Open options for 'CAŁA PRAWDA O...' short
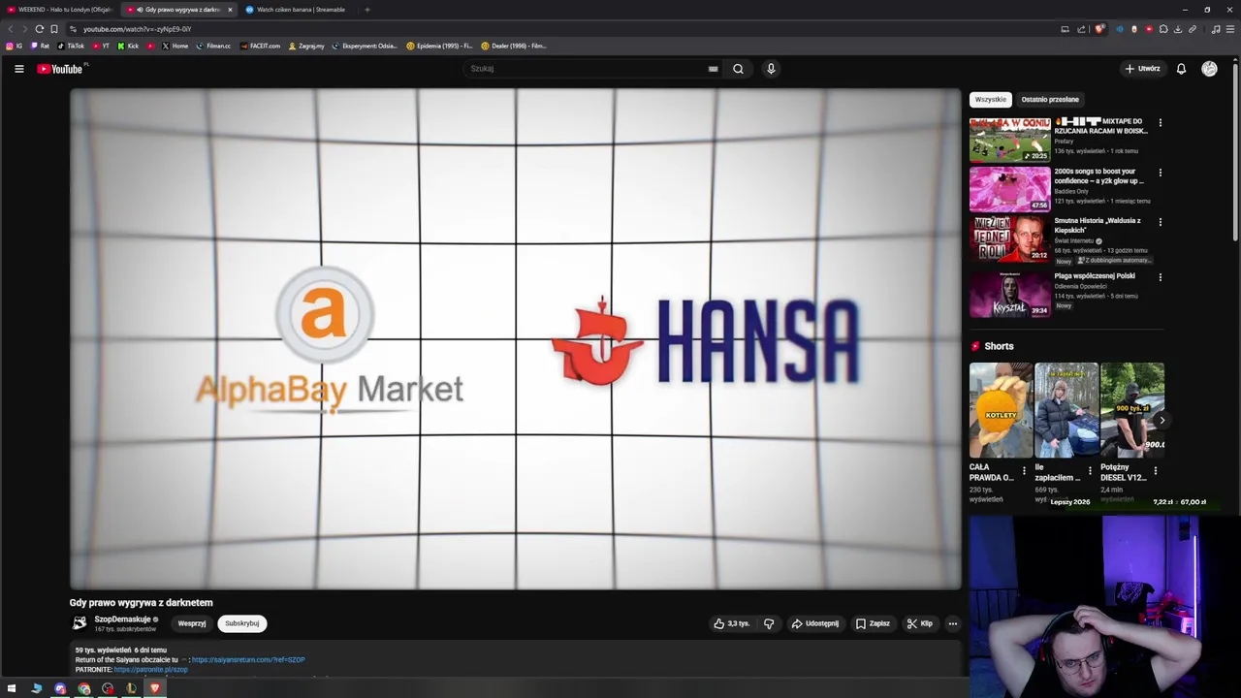 point(1024,471)
